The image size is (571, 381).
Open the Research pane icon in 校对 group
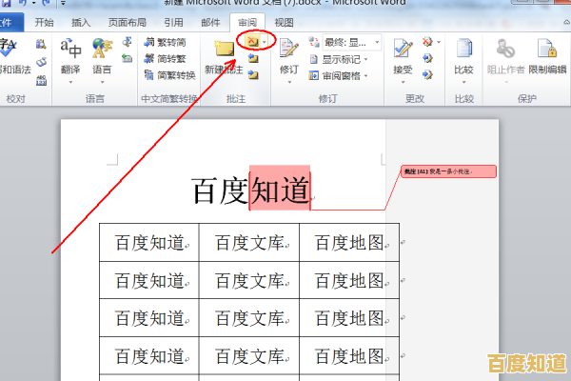[x=41, y=44]
